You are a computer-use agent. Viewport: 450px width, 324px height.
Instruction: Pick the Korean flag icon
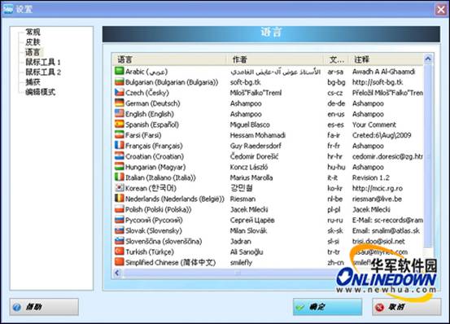click(x=119, y=188)
